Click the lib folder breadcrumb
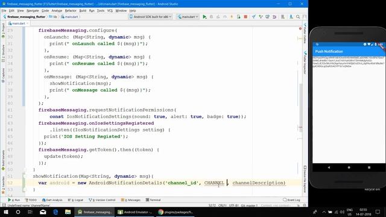Viewport: 386px width, 217px height. click(53, 17)
